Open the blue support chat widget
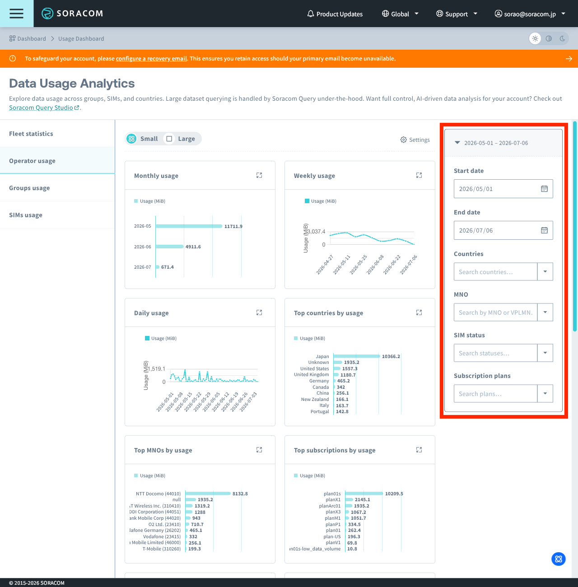The image size is (578, 587). [x=559, y=559]
